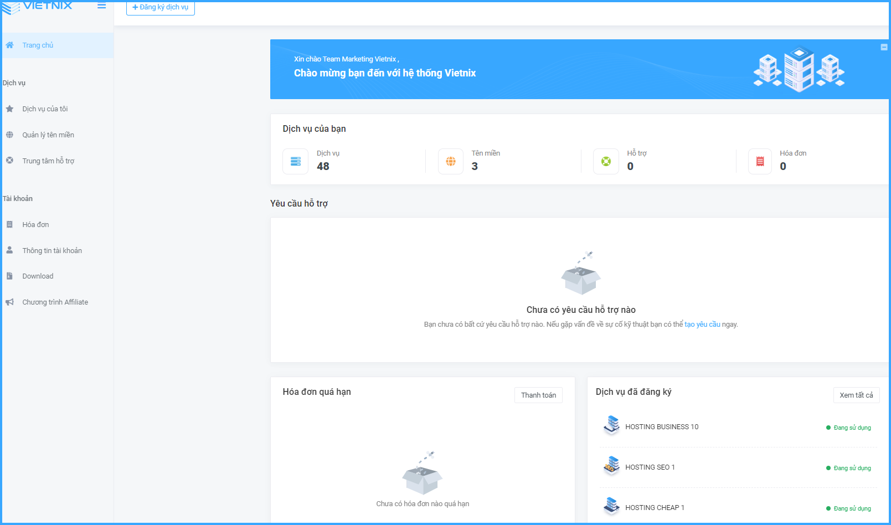Click the user icon for Thông tin tài khoản
Viewport: 891px width, 525px height.
pos(9,250)
